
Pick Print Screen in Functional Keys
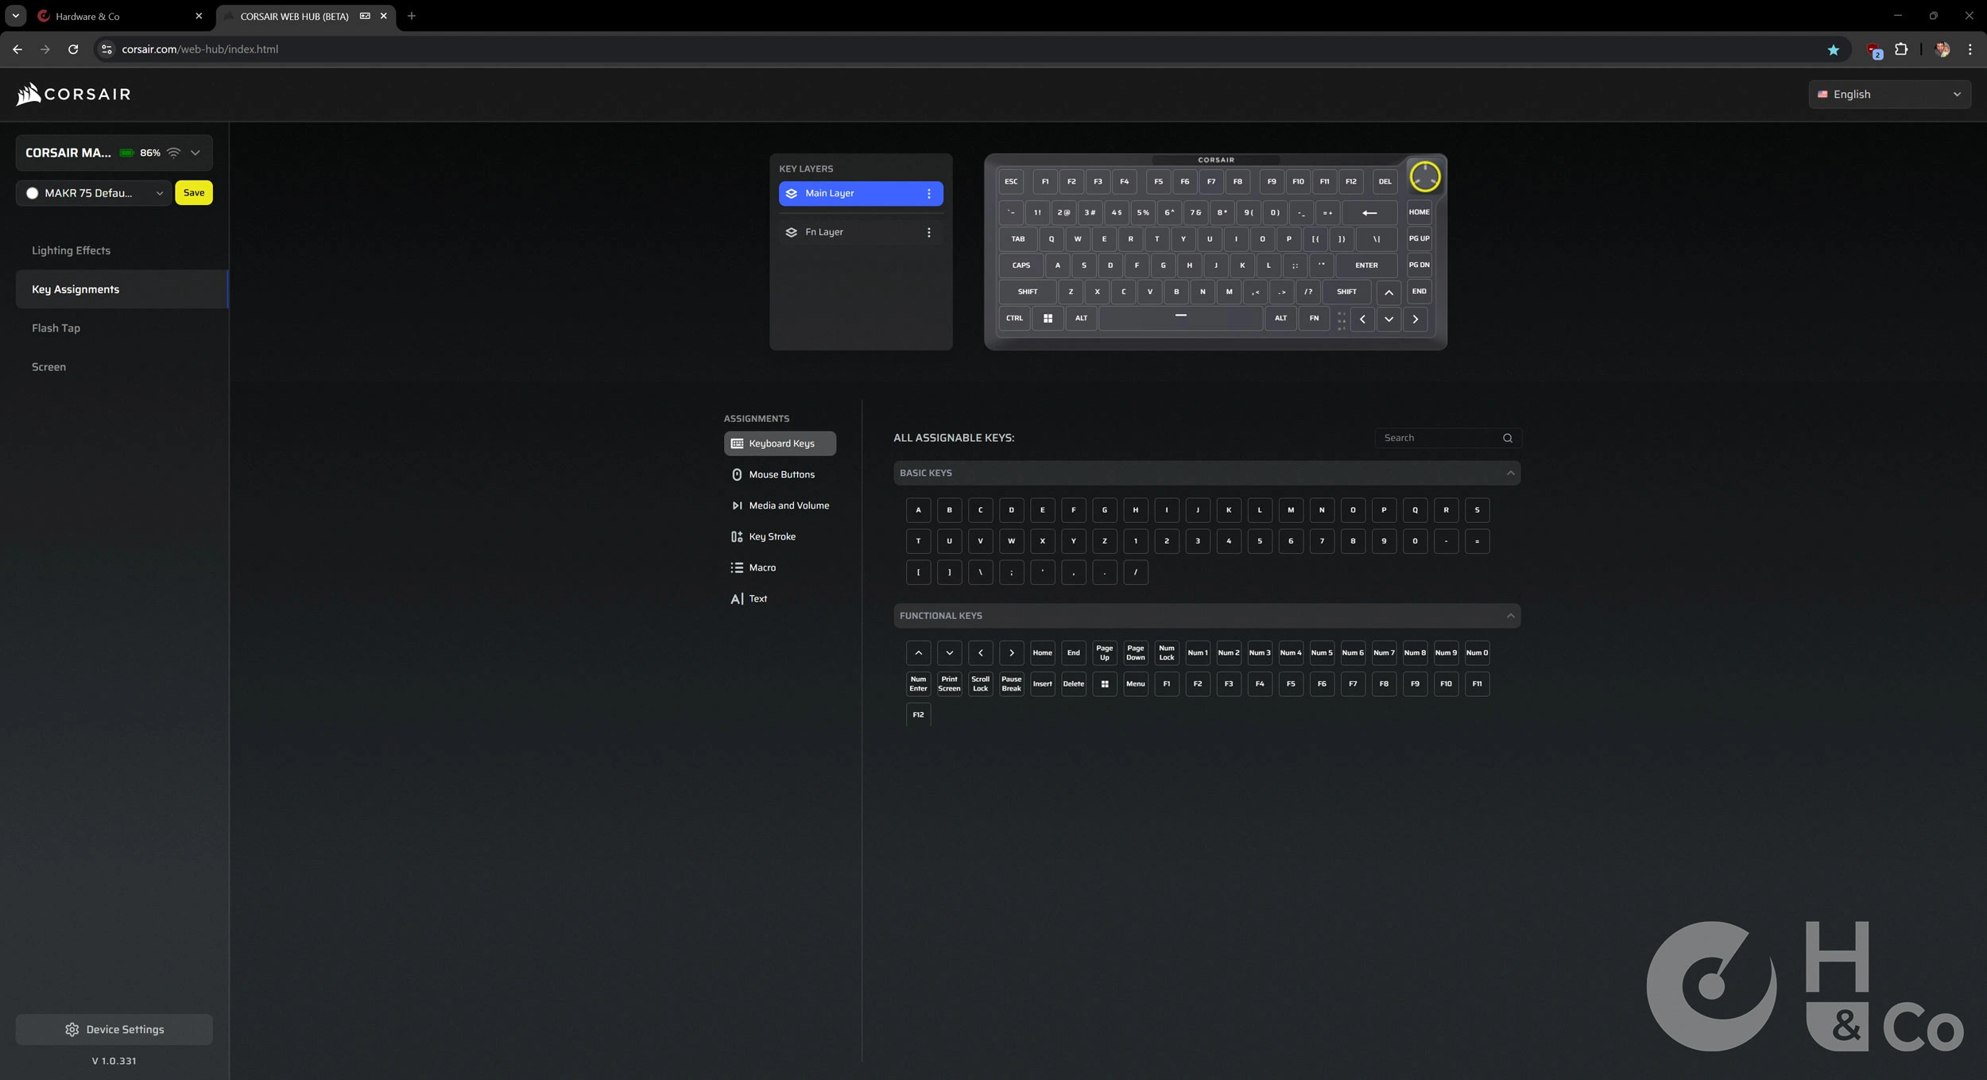949,684
